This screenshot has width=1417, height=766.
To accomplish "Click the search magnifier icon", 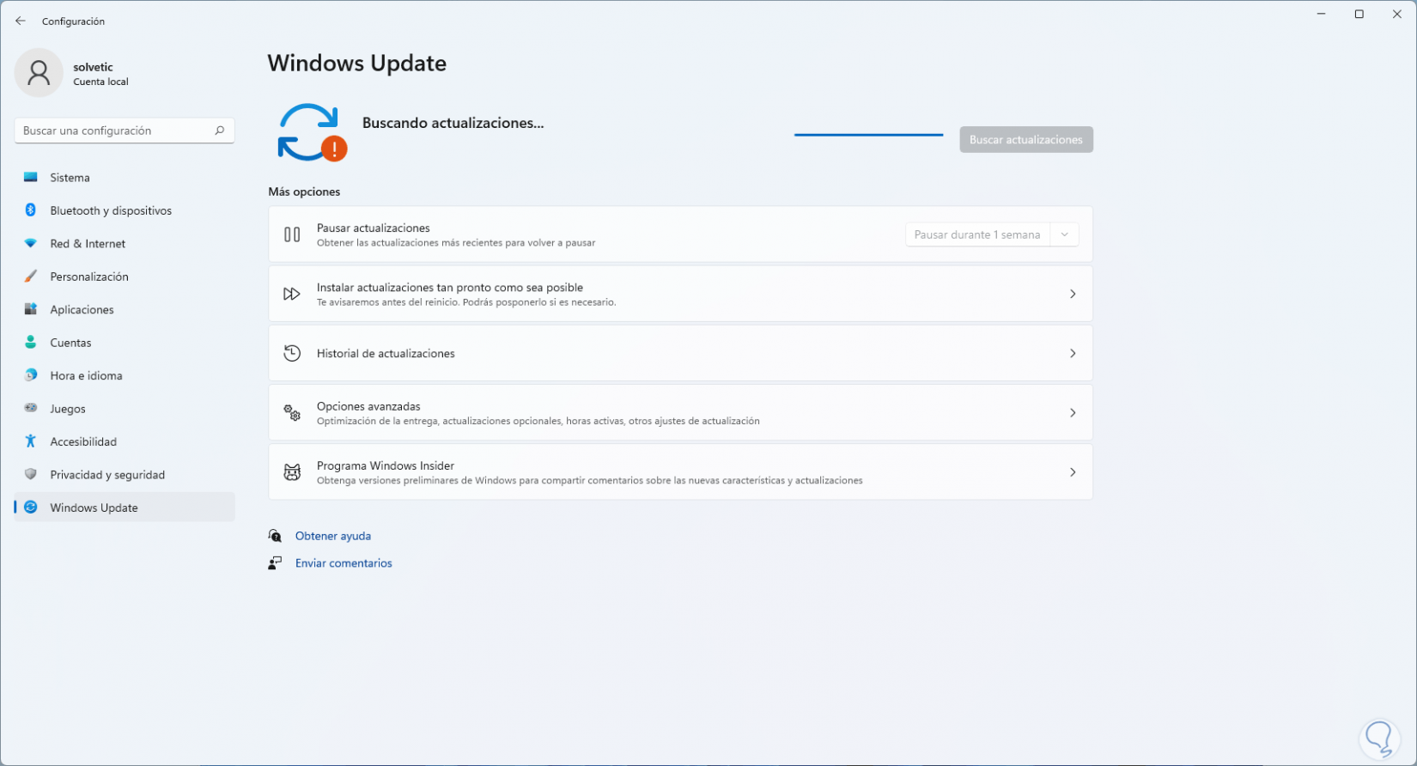I will (219, 131).
